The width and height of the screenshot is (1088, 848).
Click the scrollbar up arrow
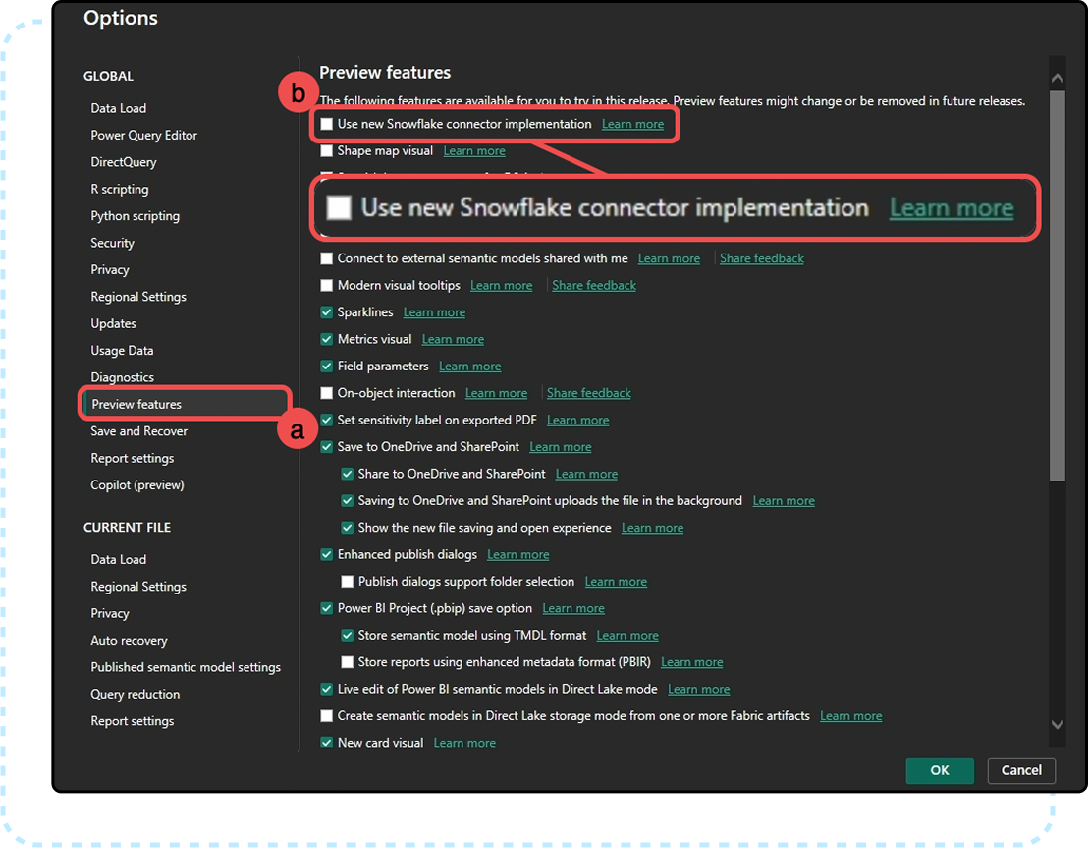coord(1057,78)
